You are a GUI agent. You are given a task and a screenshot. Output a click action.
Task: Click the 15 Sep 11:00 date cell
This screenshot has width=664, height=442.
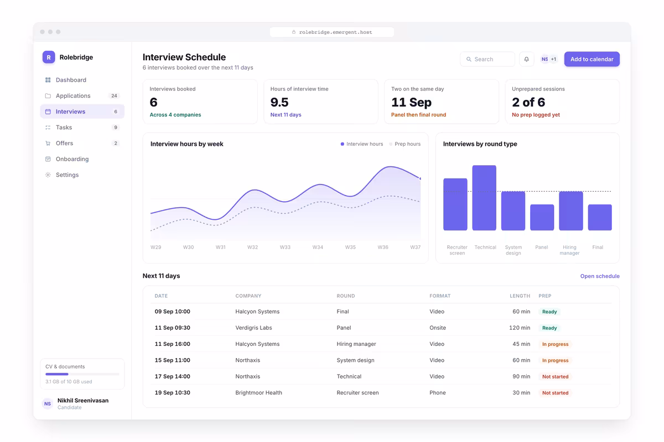173,360
